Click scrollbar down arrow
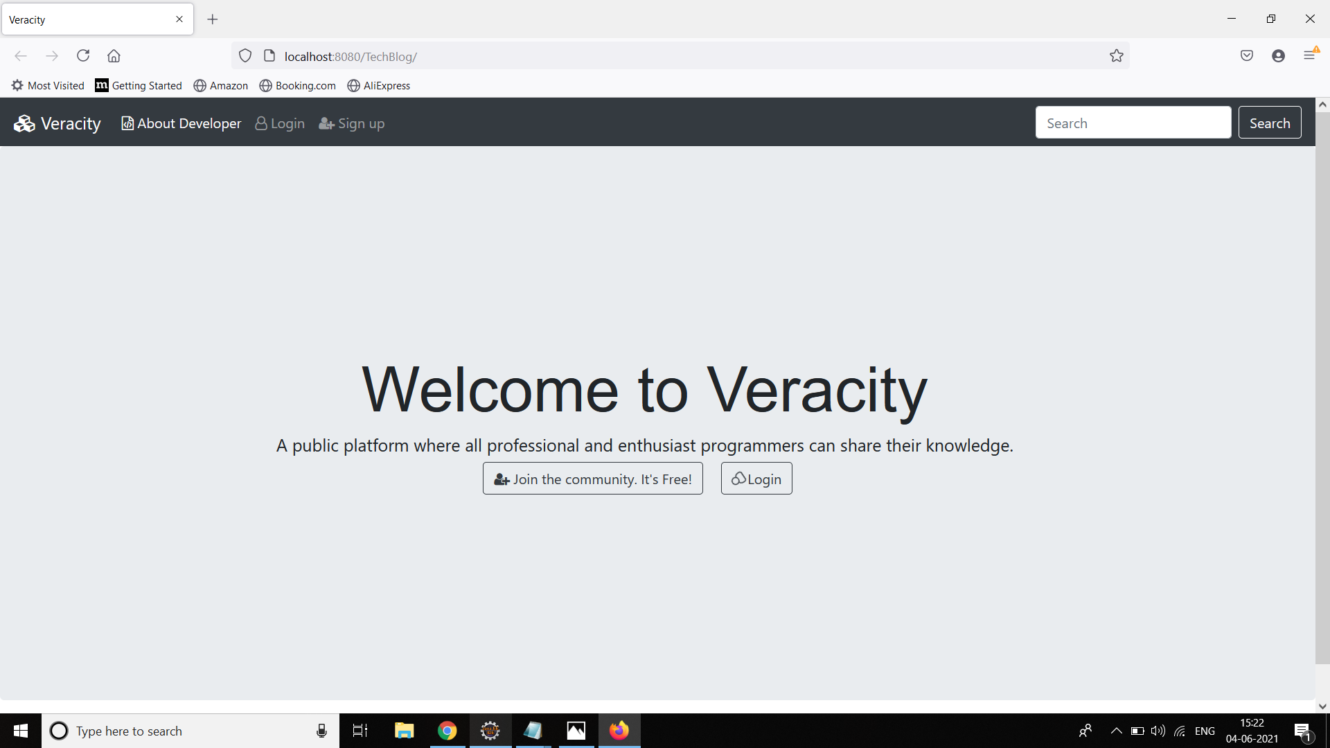Image resolution: width=1330 pixels, height=748 pixels. (x=1322, y=706)
